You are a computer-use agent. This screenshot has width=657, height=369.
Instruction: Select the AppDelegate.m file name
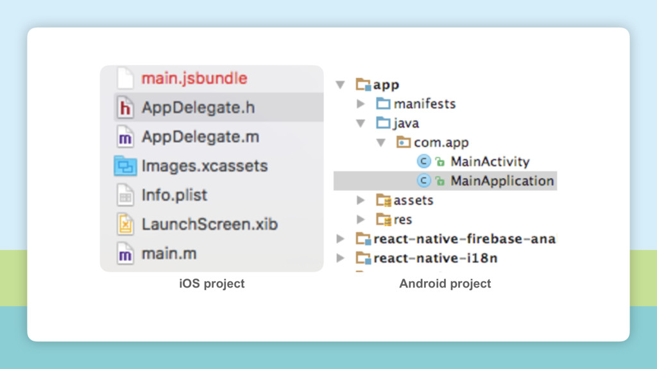200,137
